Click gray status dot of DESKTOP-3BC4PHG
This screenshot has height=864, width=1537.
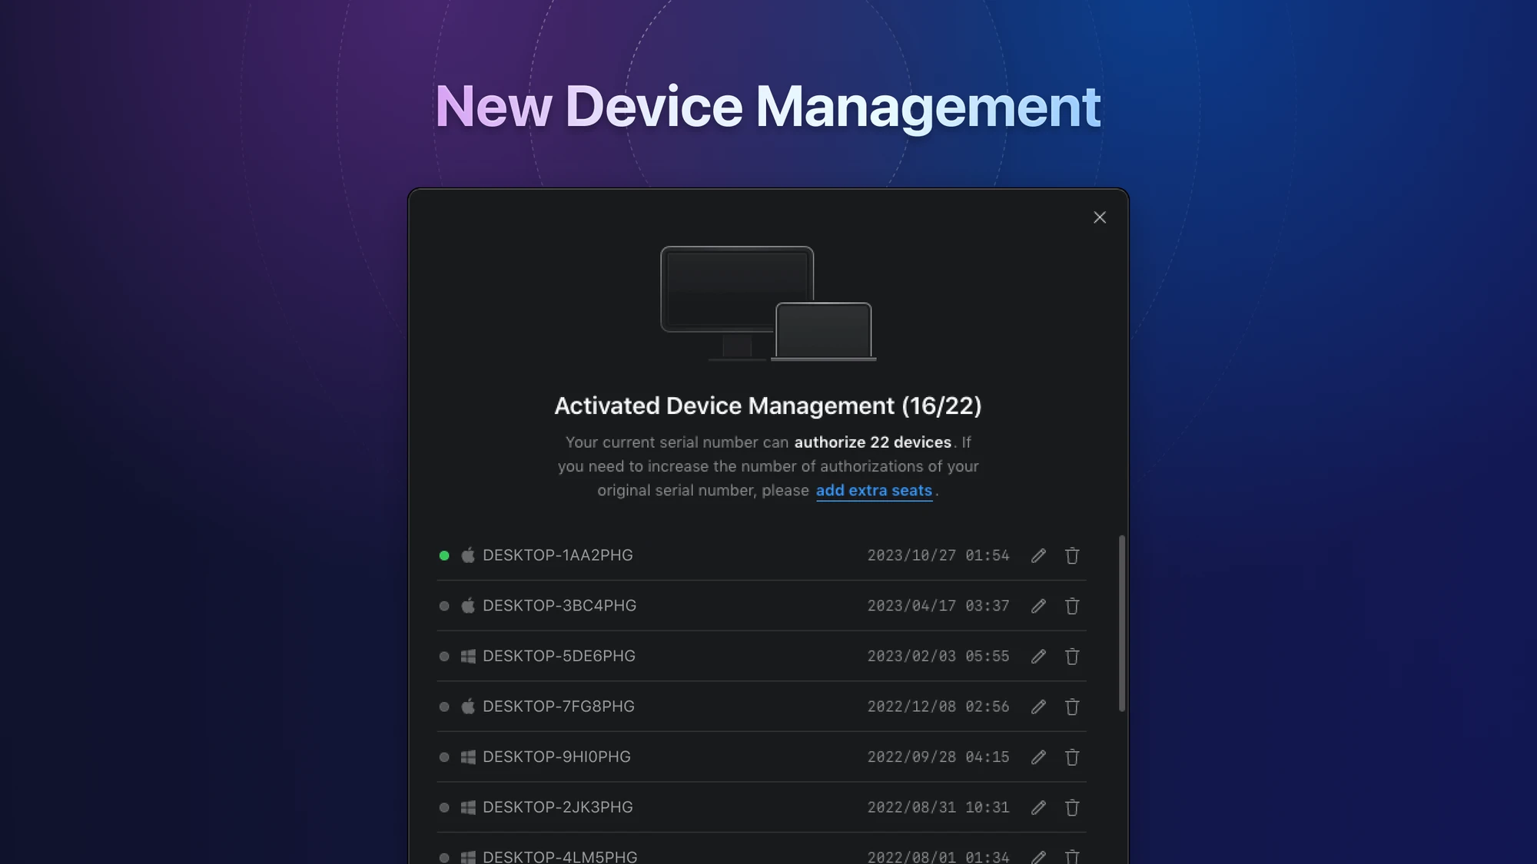click(x=444, y=606)
